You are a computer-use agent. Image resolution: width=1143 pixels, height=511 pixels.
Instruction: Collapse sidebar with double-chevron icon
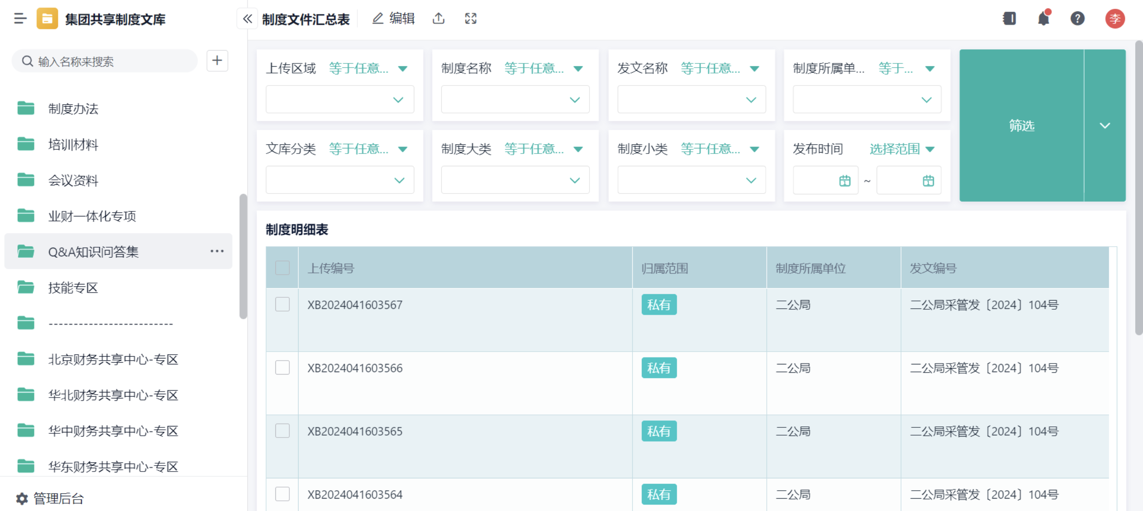[x=247, y=19]
